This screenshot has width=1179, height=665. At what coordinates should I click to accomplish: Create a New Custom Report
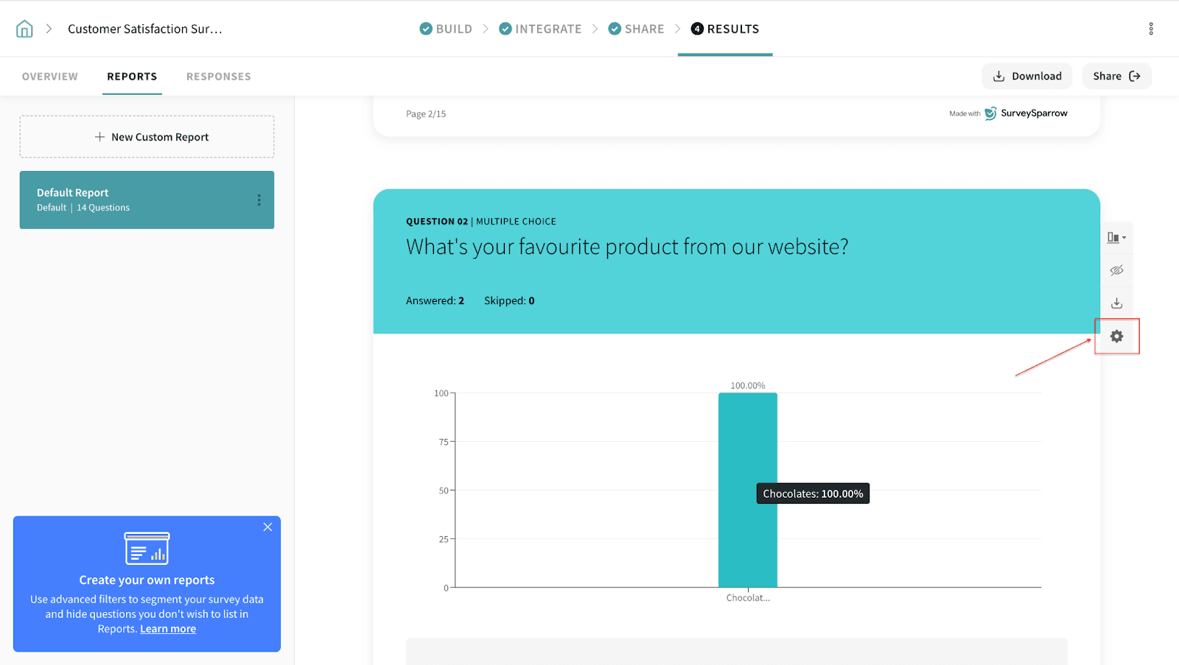click(147, 137)
